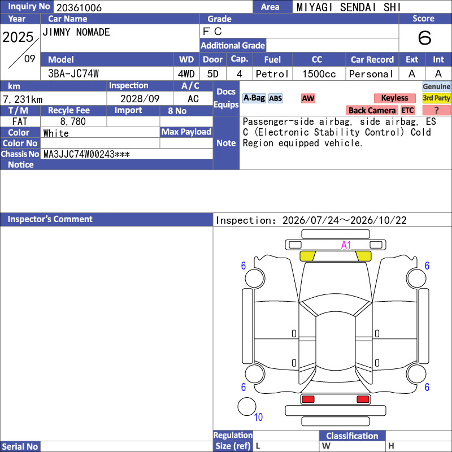Click the yellow left headlight on diagram
Viewport: 452px width, 452px height.
coord(307,256)
